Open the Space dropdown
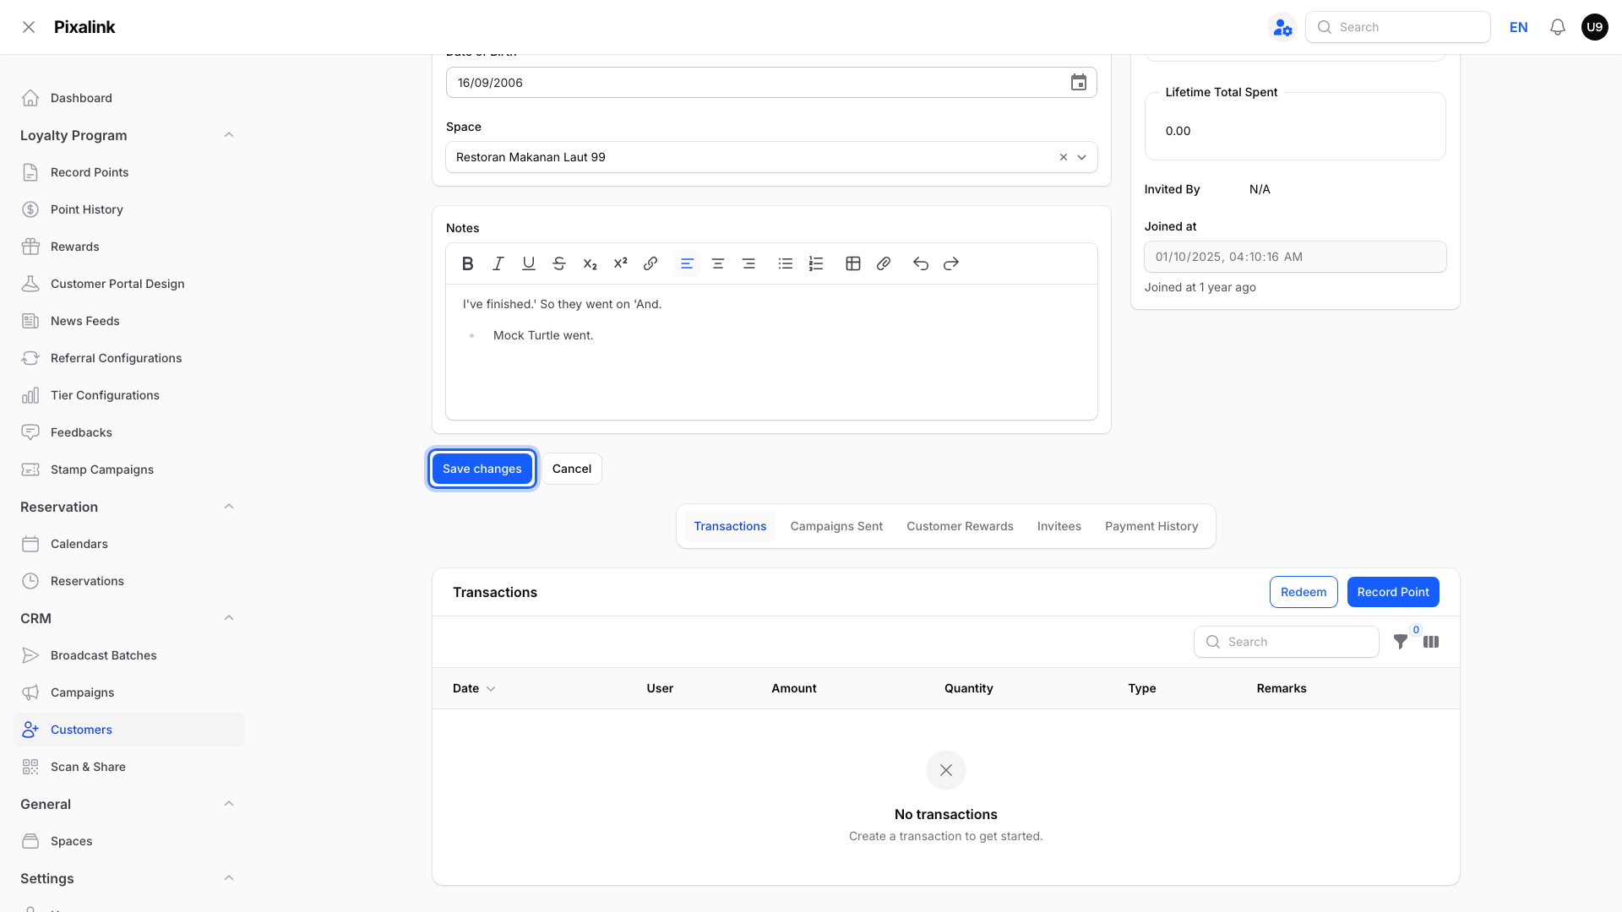Viewport: 1622px width, 912px height. click(x=1081, y=157)
